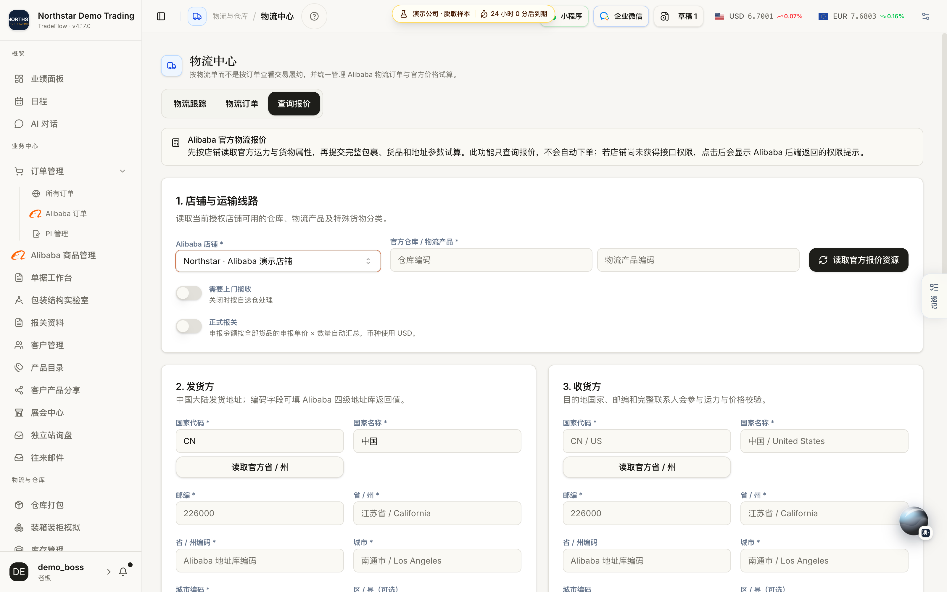This screenshot has height=592, width=947.
Task: Click the floating assistant orb
Action: [914, 521]
